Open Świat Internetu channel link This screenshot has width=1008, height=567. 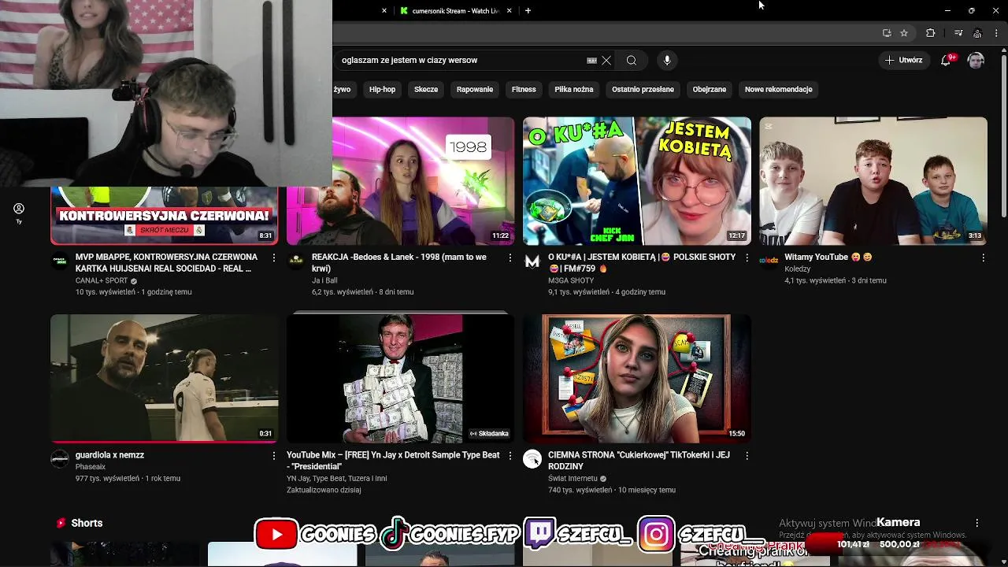coord(573,479)
